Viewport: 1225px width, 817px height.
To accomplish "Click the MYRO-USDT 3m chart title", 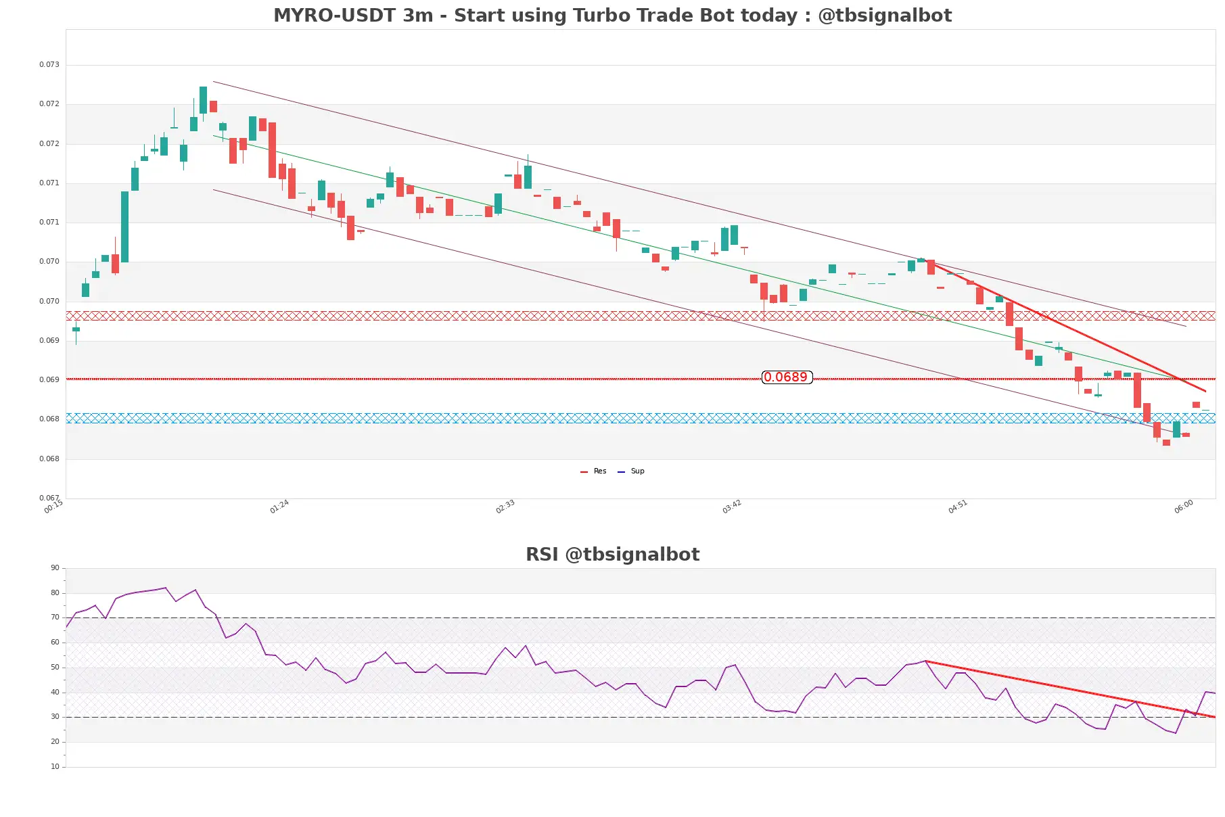I will coord(612,15).
